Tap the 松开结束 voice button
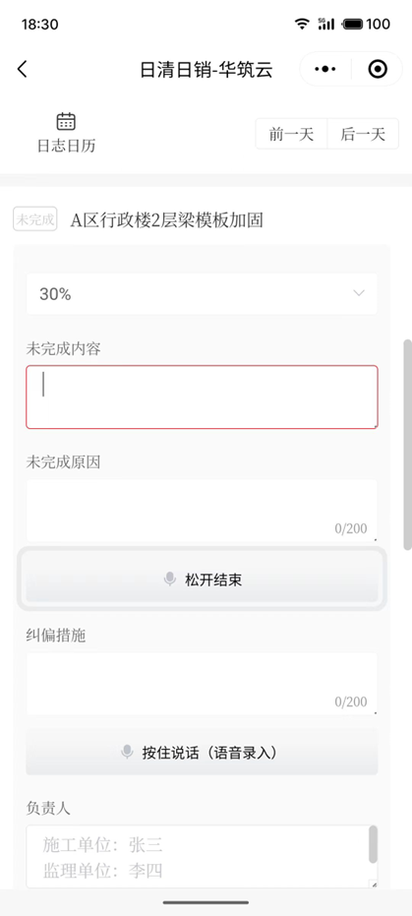This screenshot has height=916, width=412. [202, 579]
